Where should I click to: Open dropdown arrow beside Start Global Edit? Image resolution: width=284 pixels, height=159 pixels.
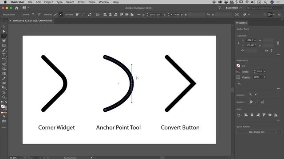(279, 132)
